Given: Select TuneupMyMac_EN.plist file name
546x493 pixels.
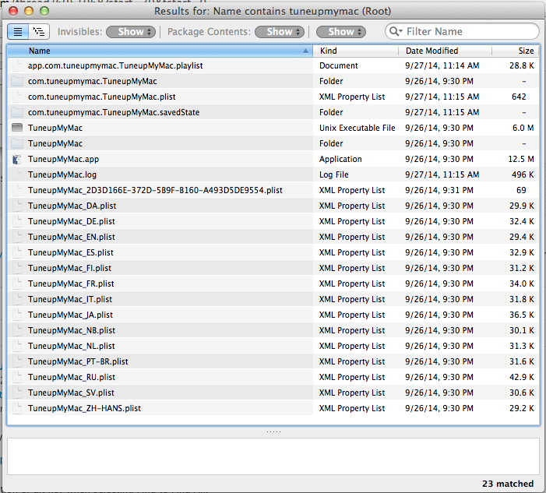Looking at the screenshot, I should point(72,237).
